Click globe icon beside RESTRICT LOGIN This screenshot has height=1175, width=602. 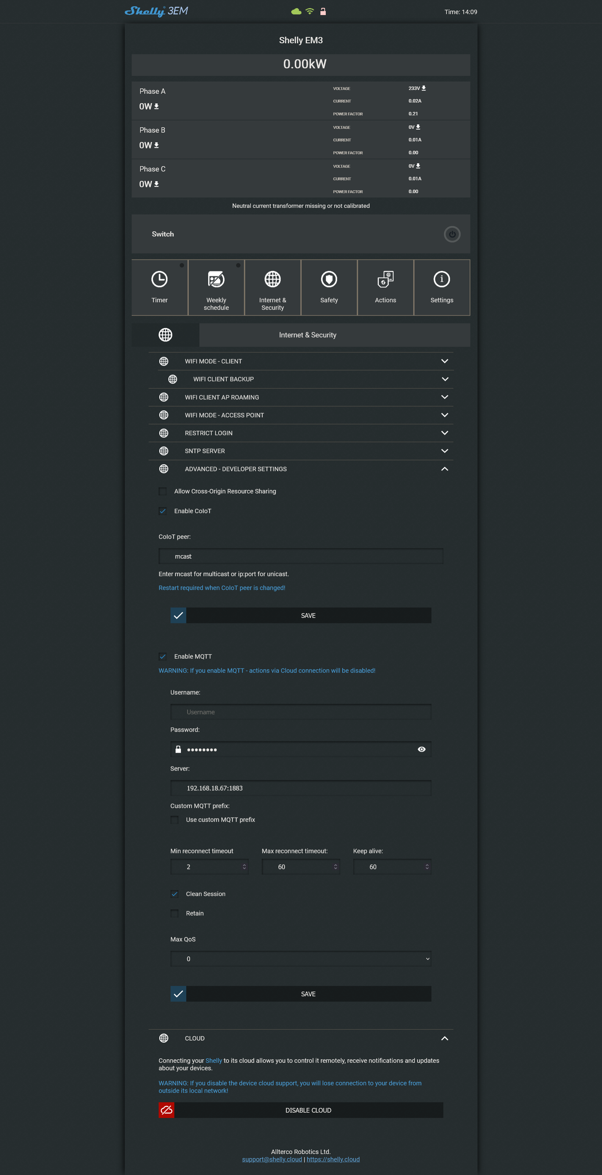click(x=164, y=433)
